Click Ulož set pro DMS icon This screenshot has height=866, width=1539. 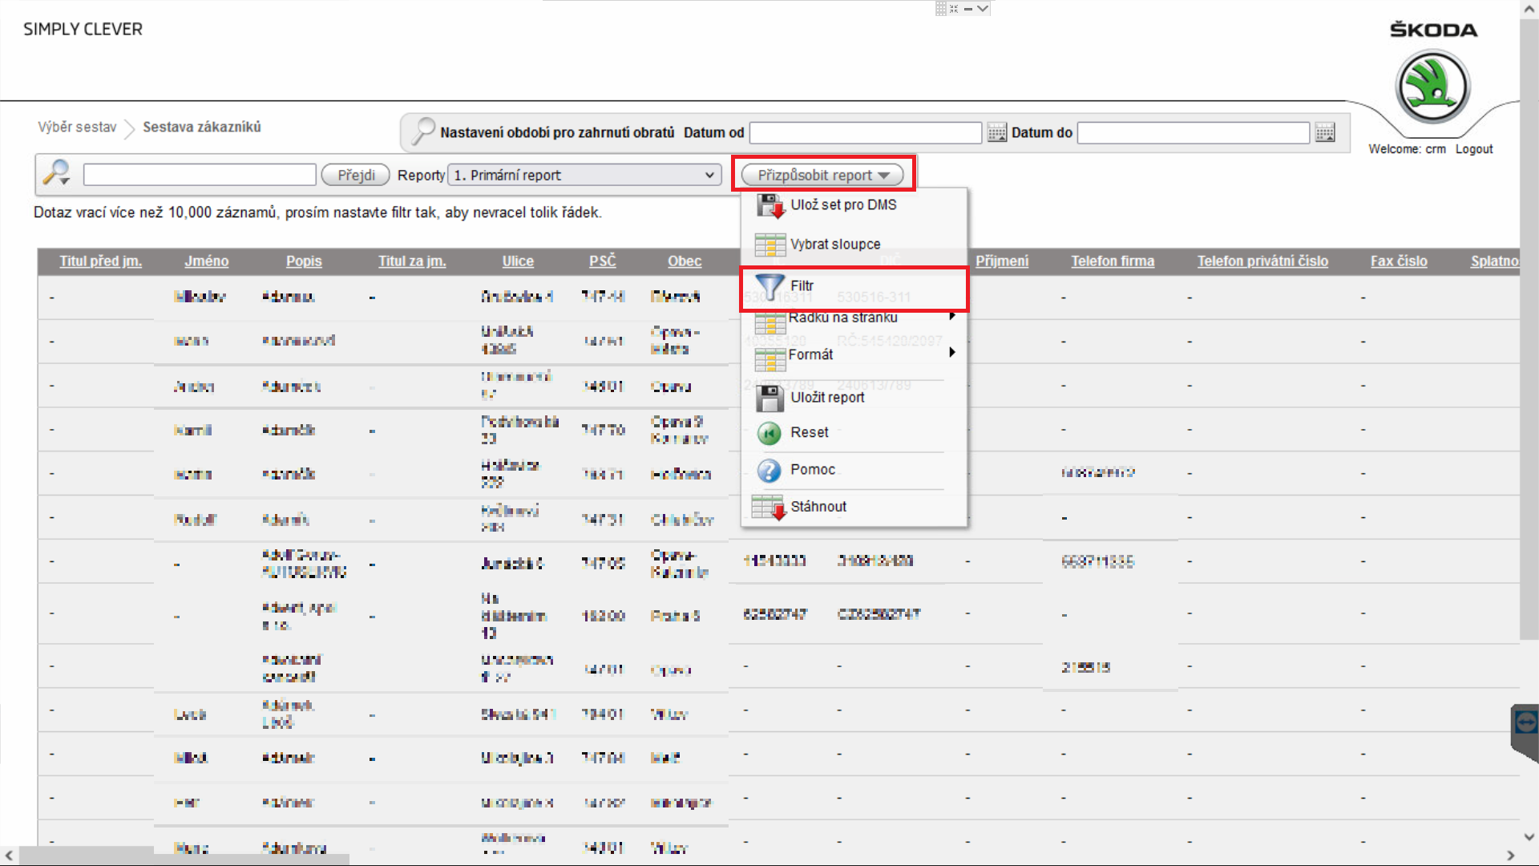click(770, 206)
